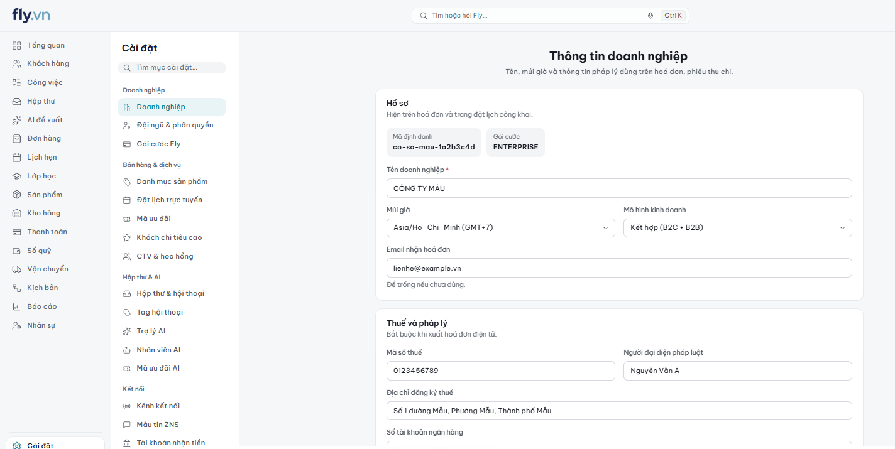Image resolution: width=895 pixels, height=449 pixels.
Task: Open the Mô hình kinh doanh dropdown
Action: (737, 228)
